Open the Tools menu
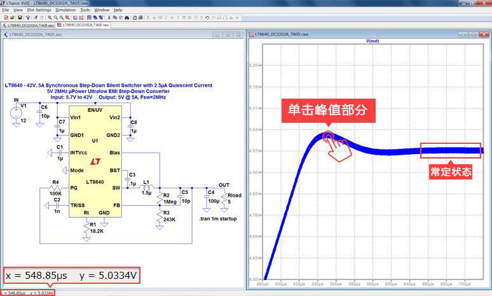Image resolution: width=492 pixels, height=296 pixels. 85,10
